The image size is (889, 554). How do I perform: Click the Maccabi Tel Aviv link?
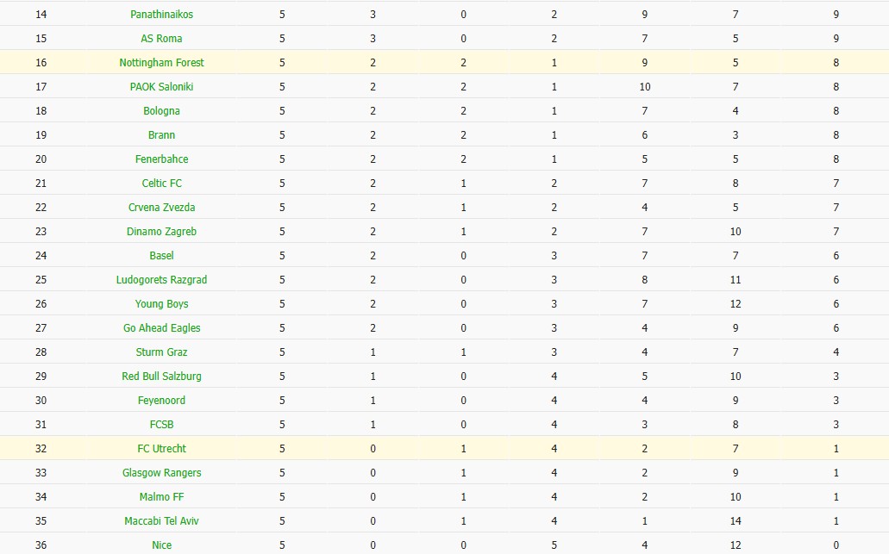tap(161, 521)
